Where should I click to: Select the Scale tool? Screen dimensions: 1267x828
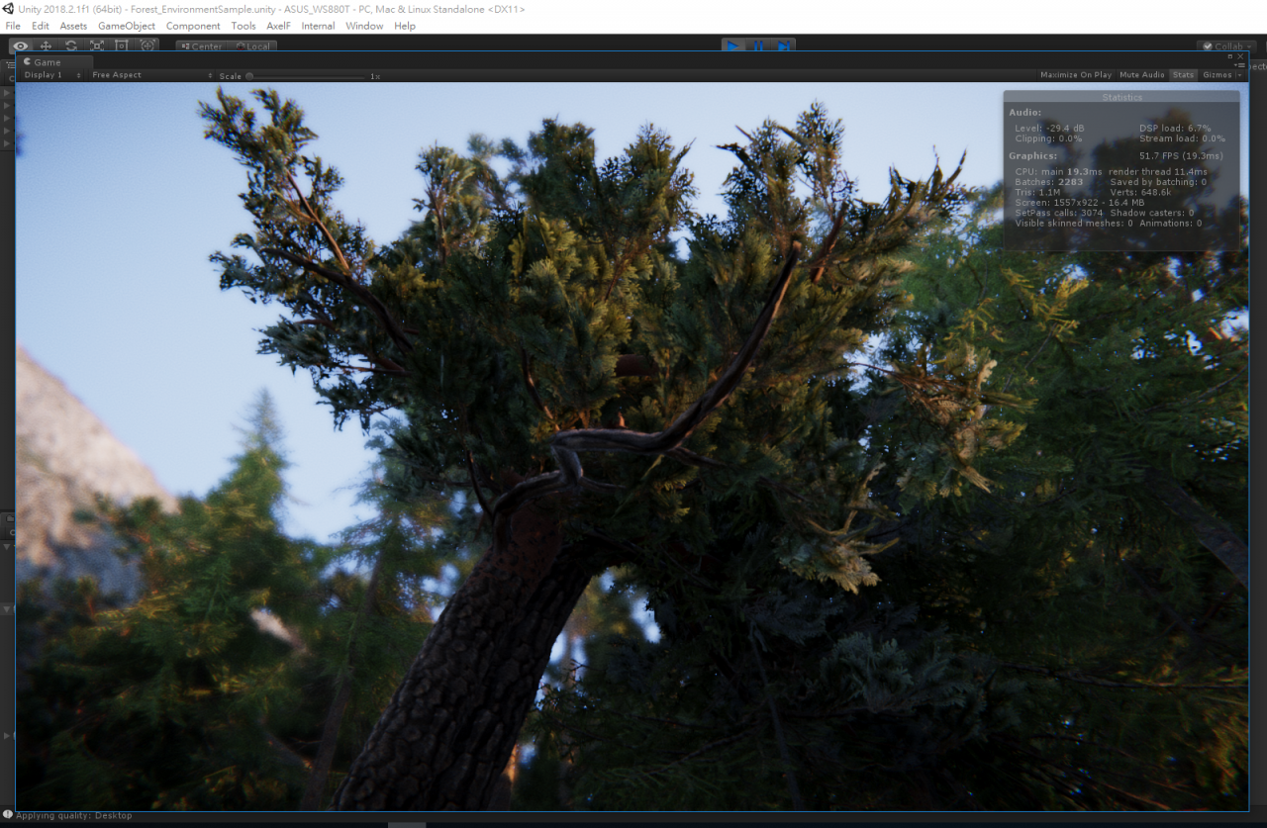tap(97, 46)
